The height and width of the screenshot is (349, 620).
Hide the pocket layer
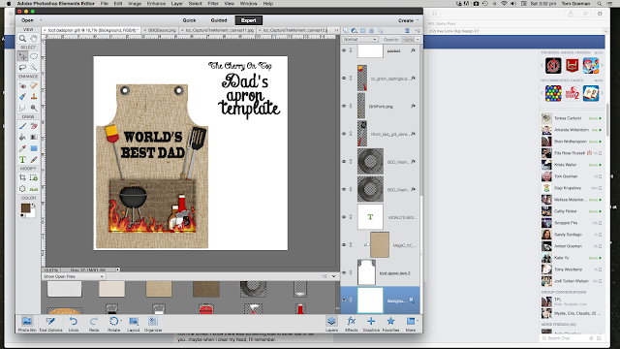pyautogui.click(x=344, y=50)
